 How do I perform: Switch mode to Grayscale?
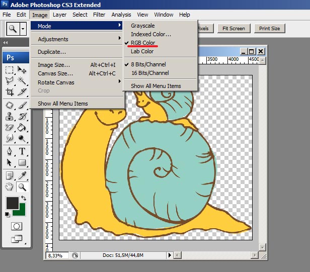click(143, 26)
